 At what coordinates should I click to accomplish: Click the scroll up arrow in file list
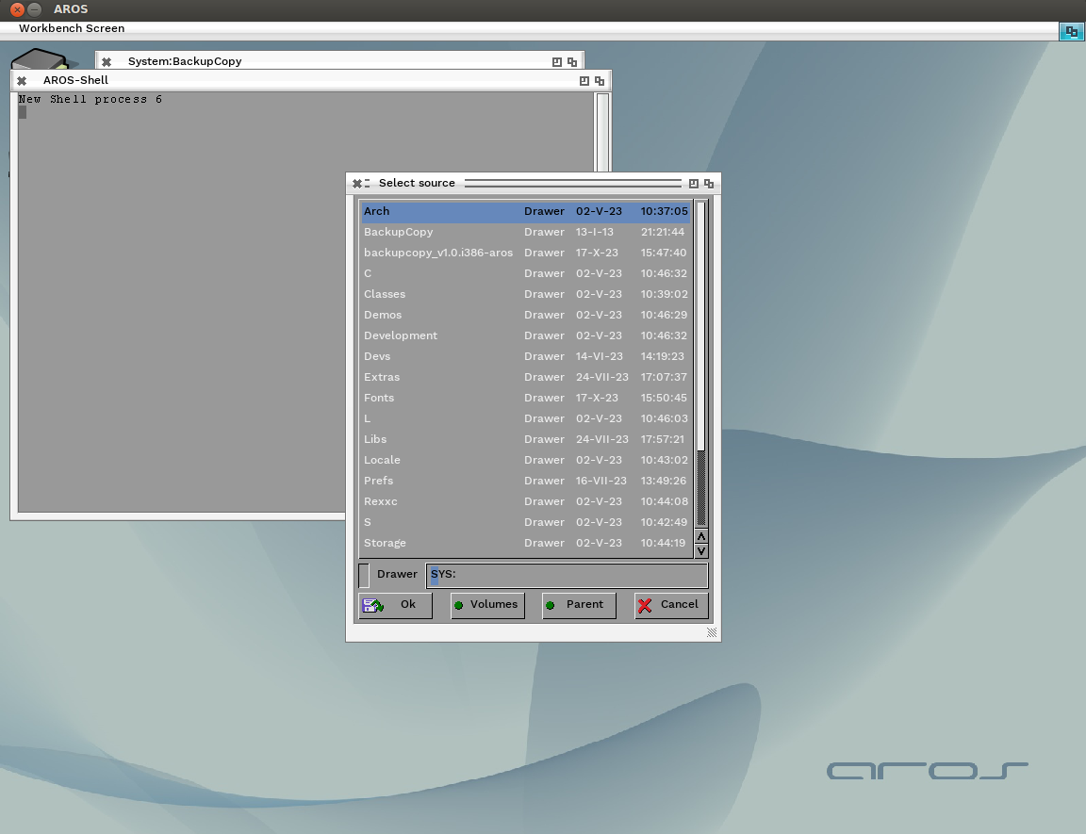pos(701,536)
